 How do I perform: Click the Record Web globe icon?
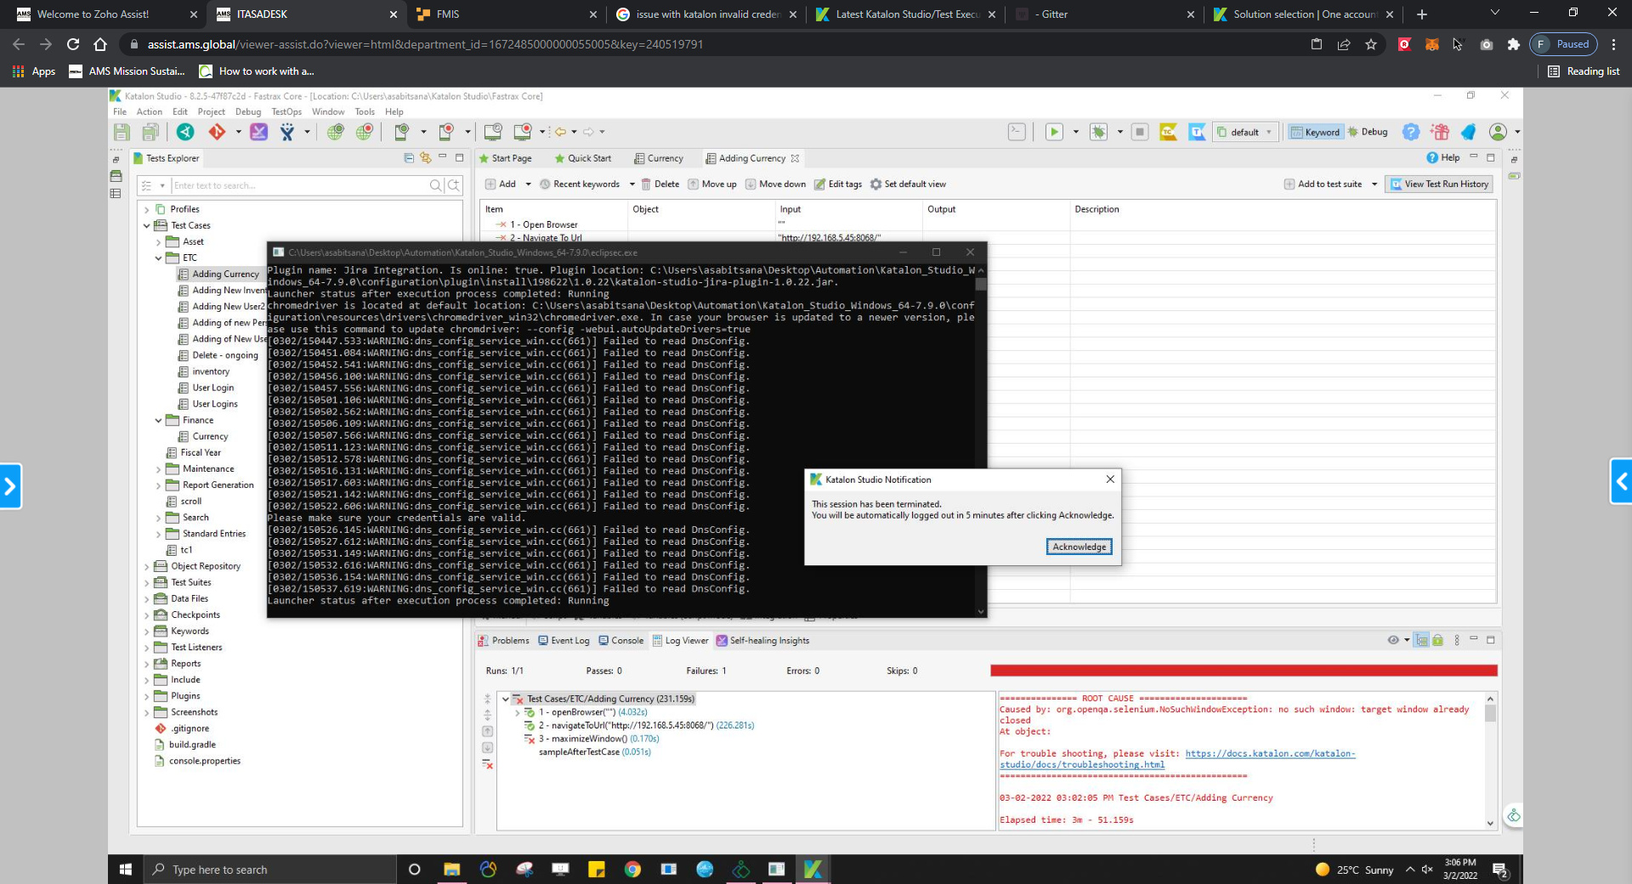[365, 132]
